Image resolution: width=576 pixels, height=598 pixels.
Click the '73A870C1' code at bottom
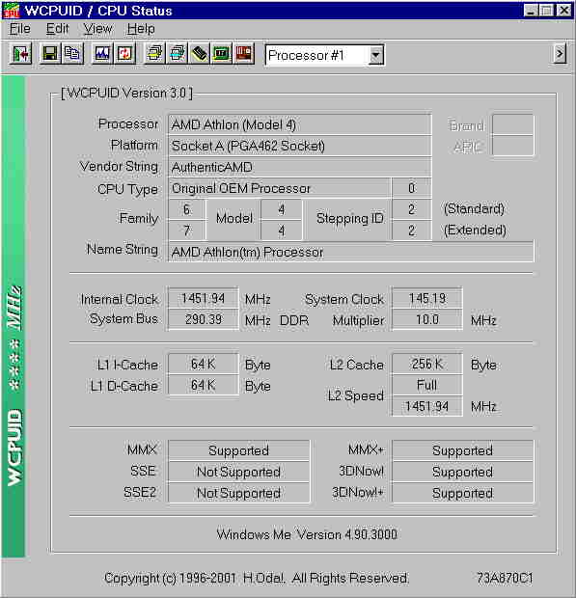(x=505, y=578)
